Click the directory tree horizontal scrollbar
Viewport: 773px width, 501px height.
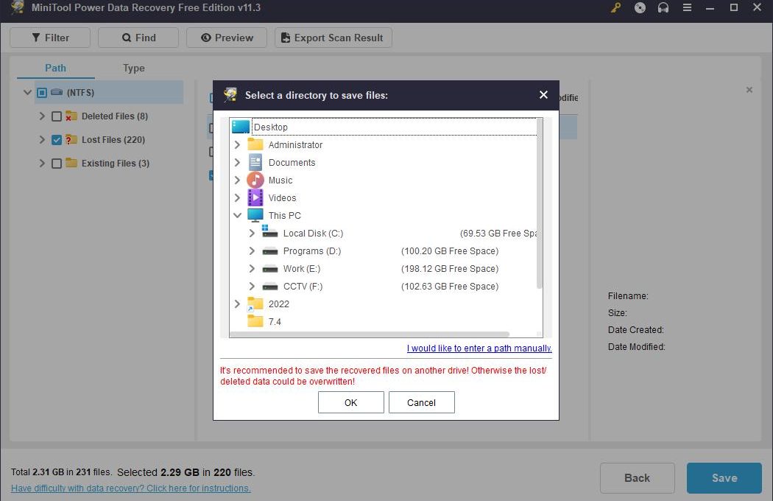pos(370,334)
